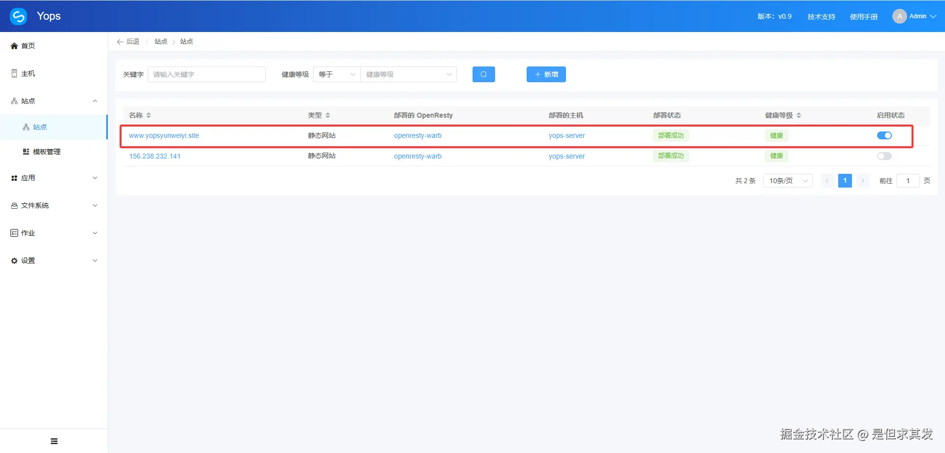
Task: Open the 健康等级 filter dropdown
Action: coord(408,74)
